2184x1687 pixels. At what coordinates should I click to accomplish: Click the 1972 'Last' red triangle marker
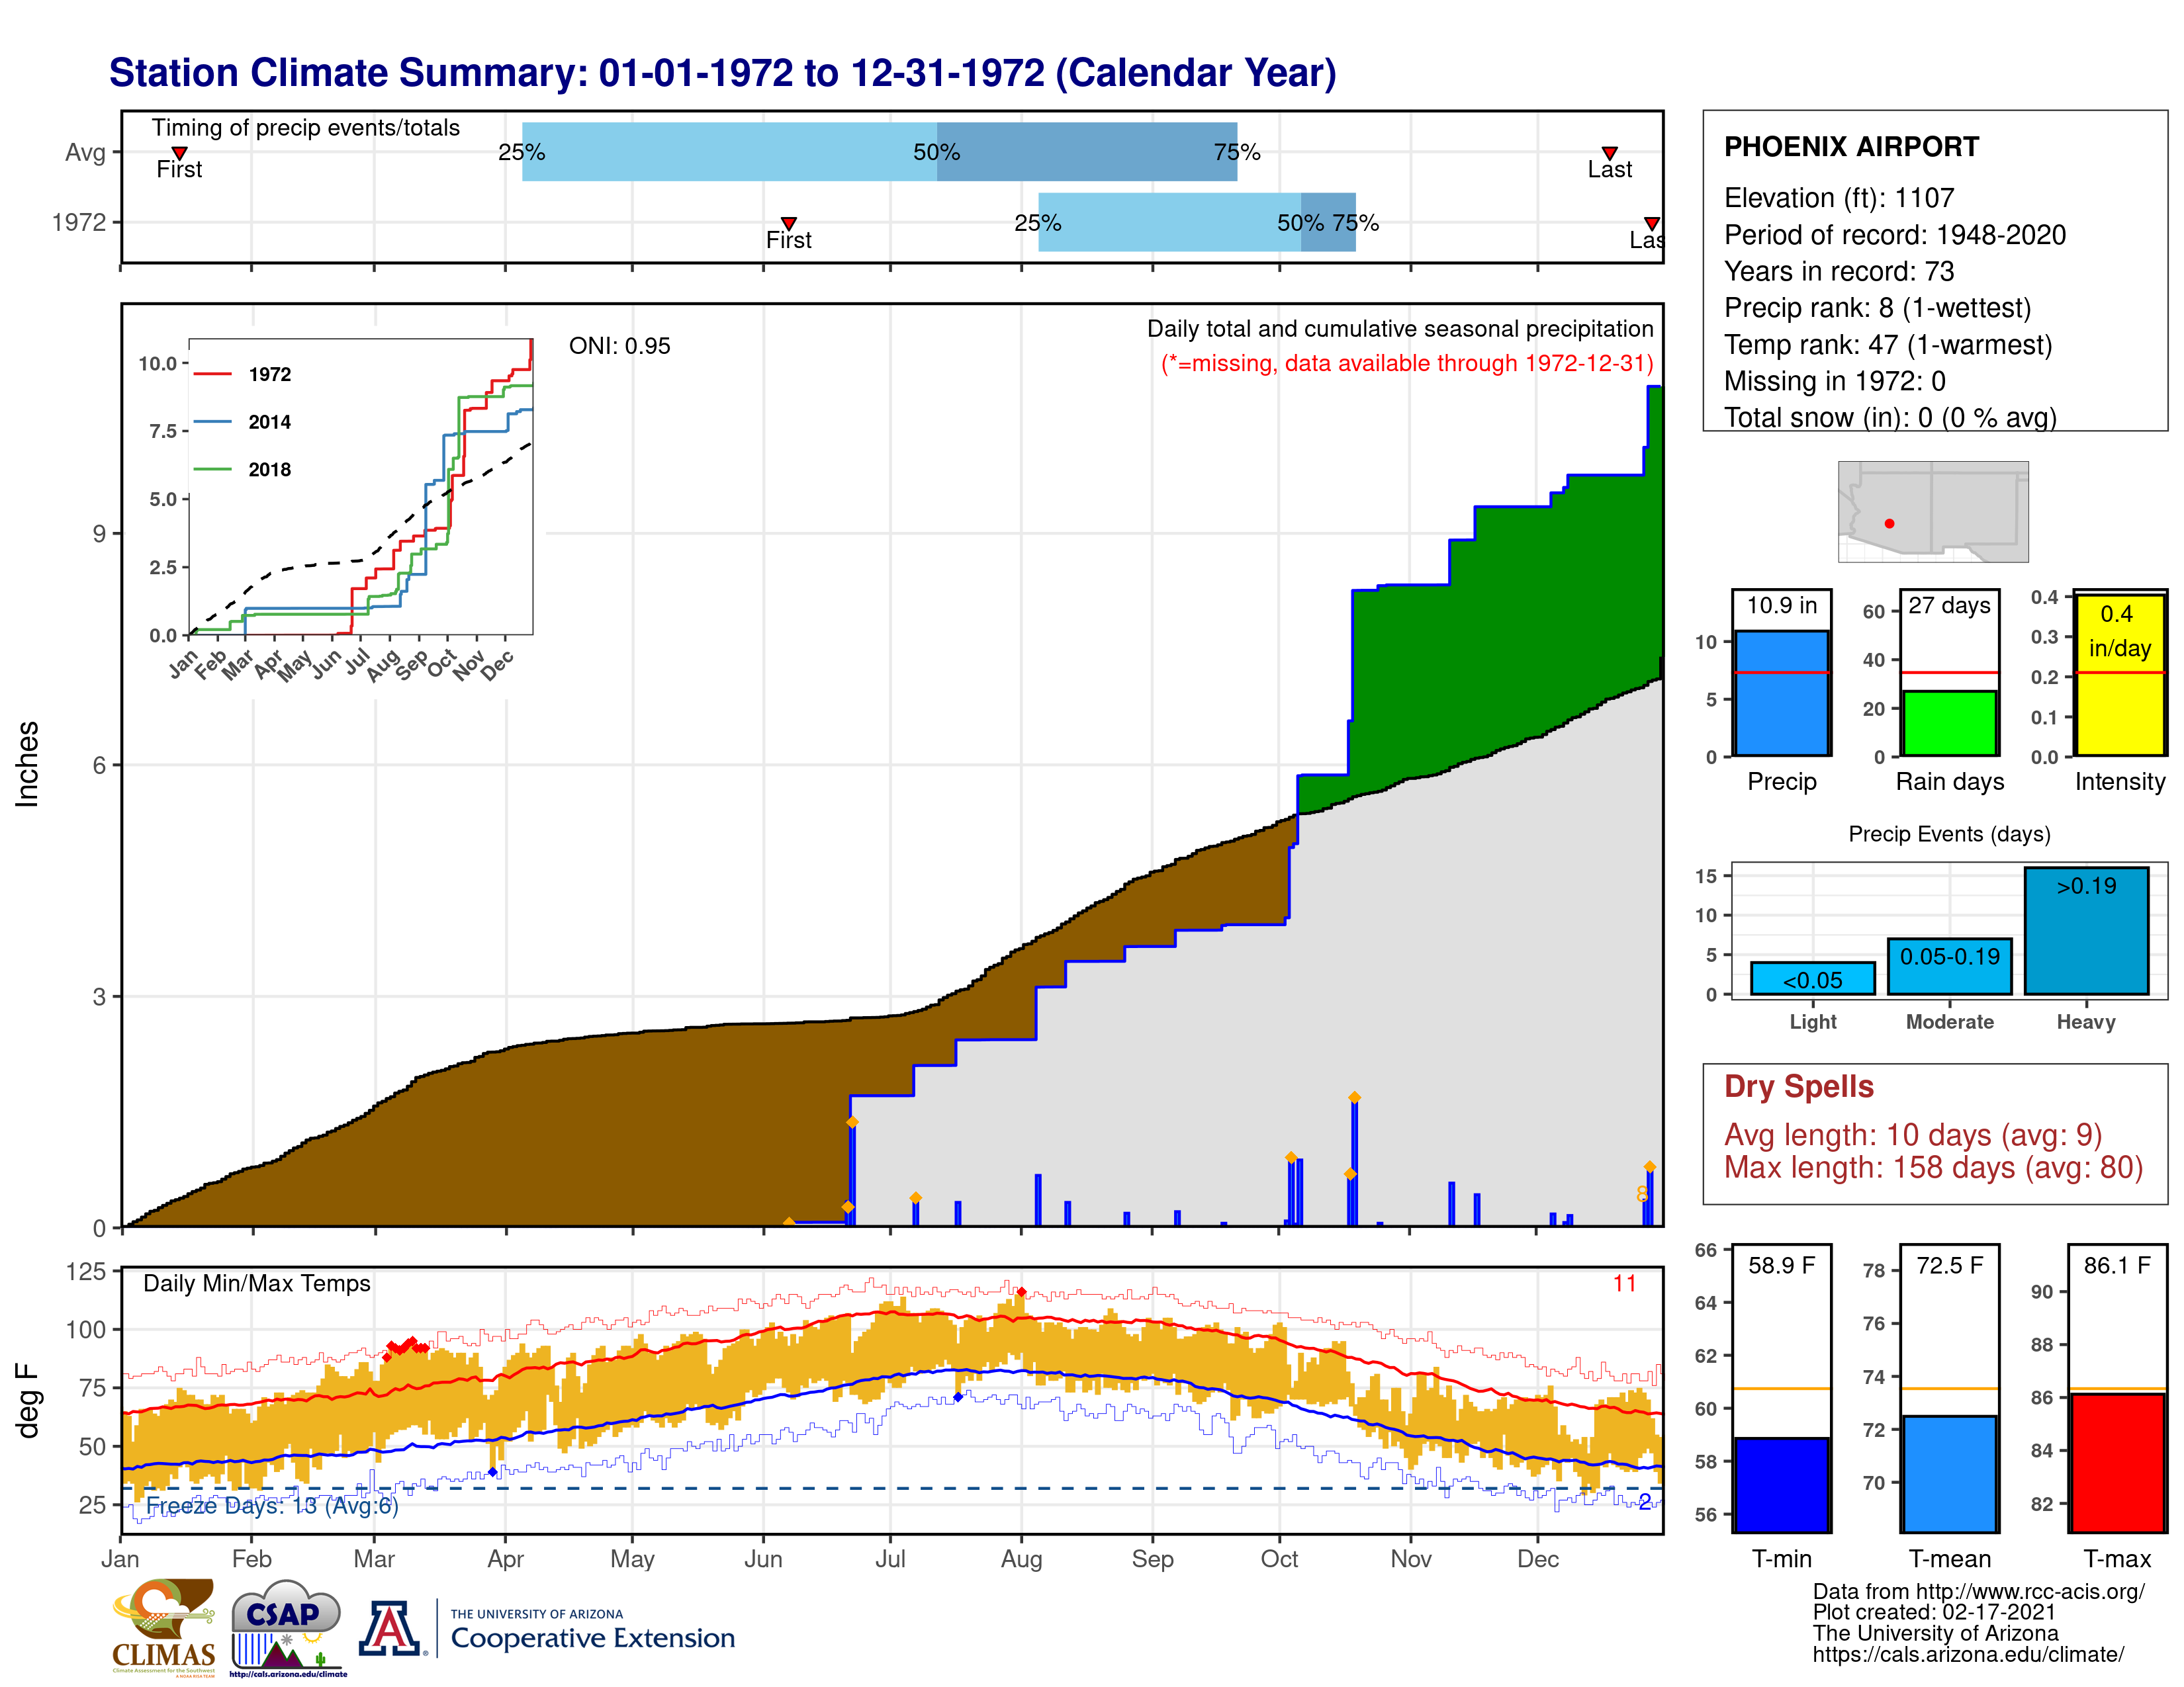point(1652,223)
